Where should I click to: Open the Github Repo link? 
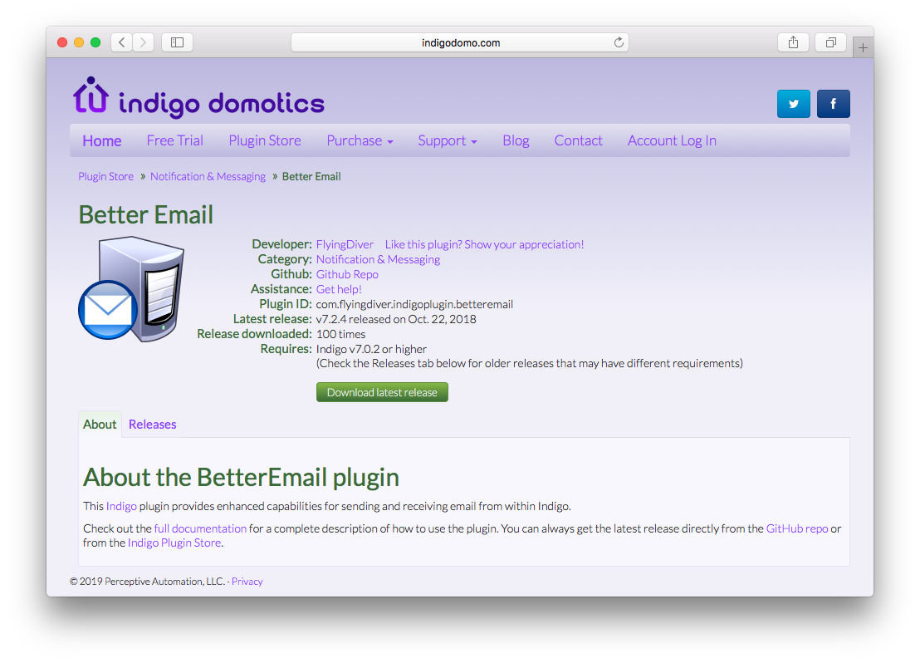(347, 274)
